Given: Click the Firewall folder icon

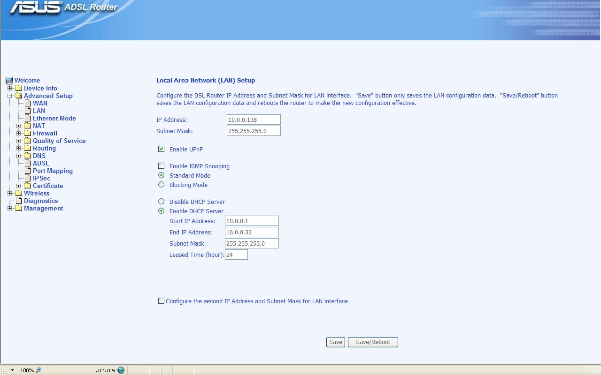Looking at the screenshot, I should 28,133.
